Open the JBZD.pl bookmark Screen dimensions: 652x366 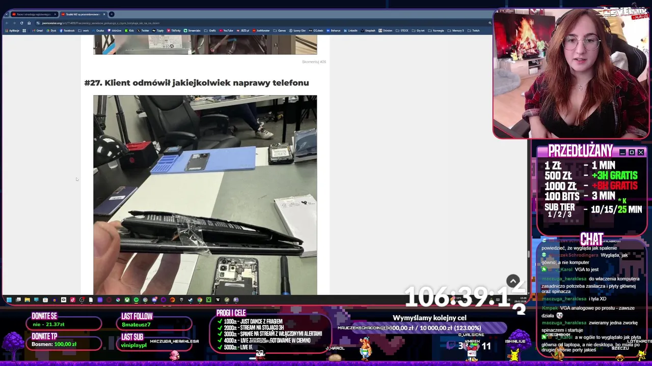(x=243, y=30)
